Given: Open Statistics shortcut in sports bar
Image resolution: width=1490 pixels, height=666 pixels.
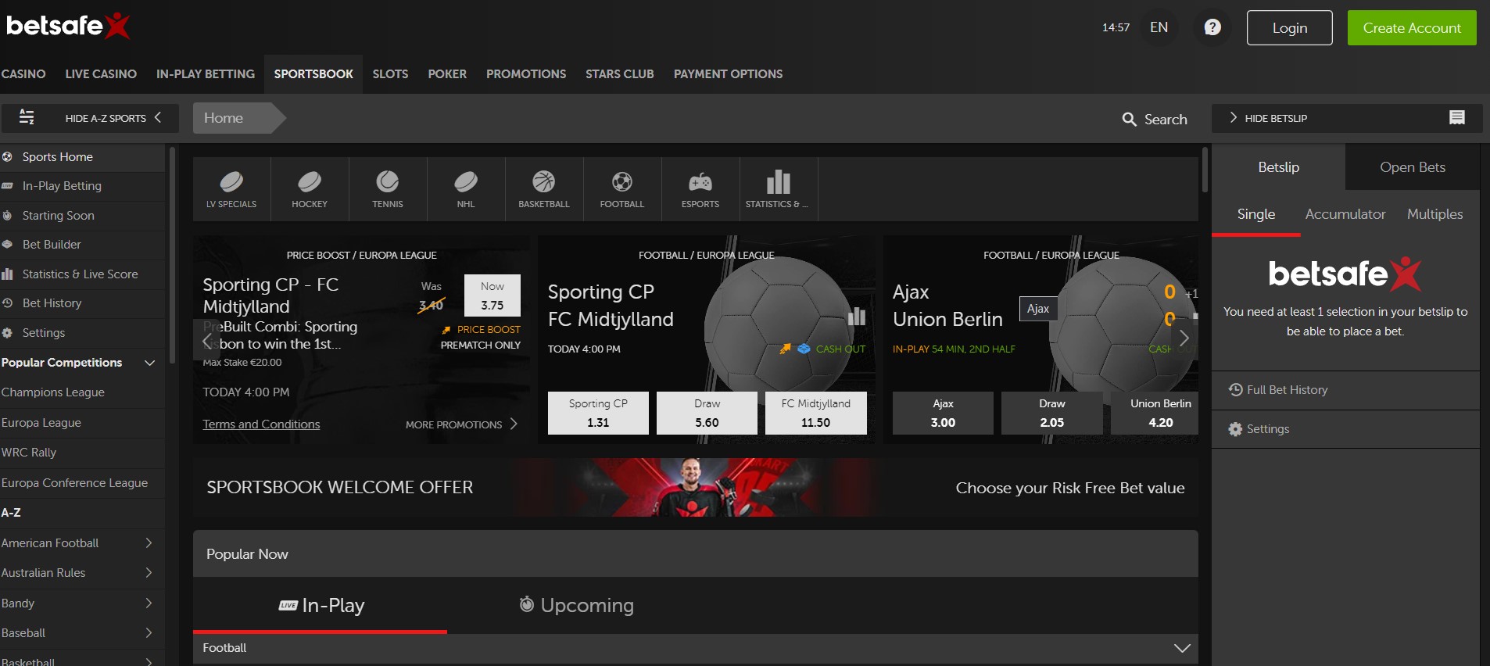Looking at the screenshot, I should [779, 189].
